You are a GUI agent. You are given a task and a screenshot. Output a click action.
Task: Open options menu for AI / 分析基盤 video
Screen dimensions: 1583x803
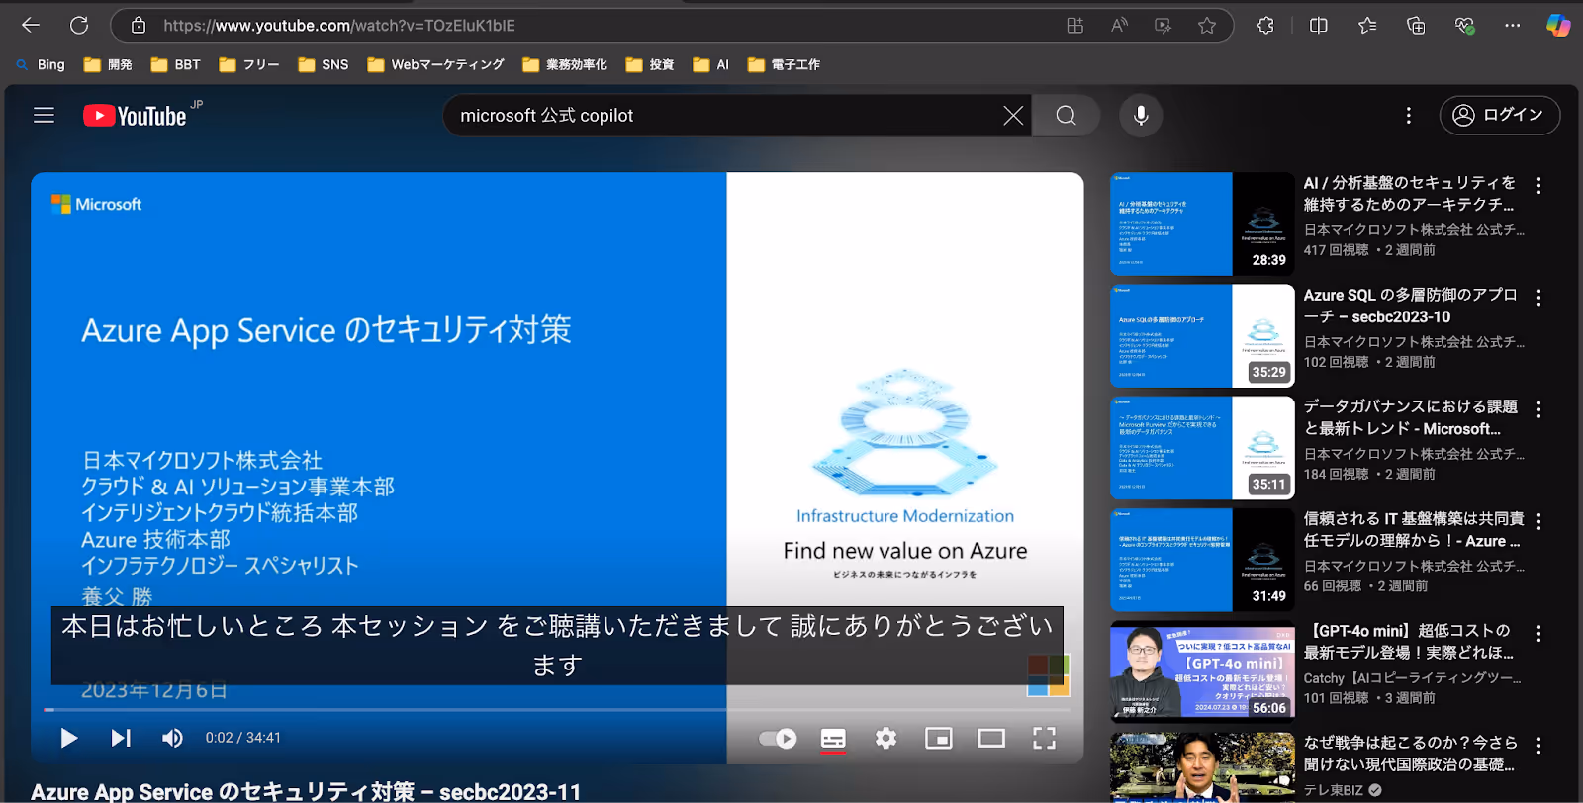coord(1538,185)
